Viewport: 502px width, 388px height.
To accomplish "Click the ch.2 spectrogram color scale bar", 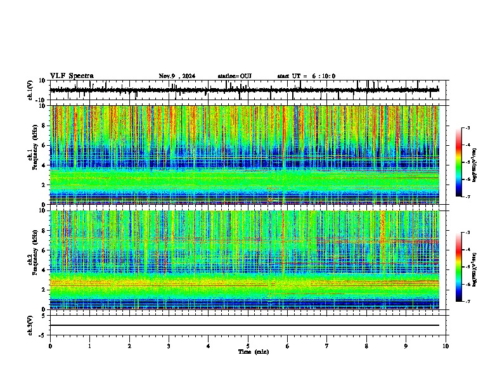I will point(459,267).
